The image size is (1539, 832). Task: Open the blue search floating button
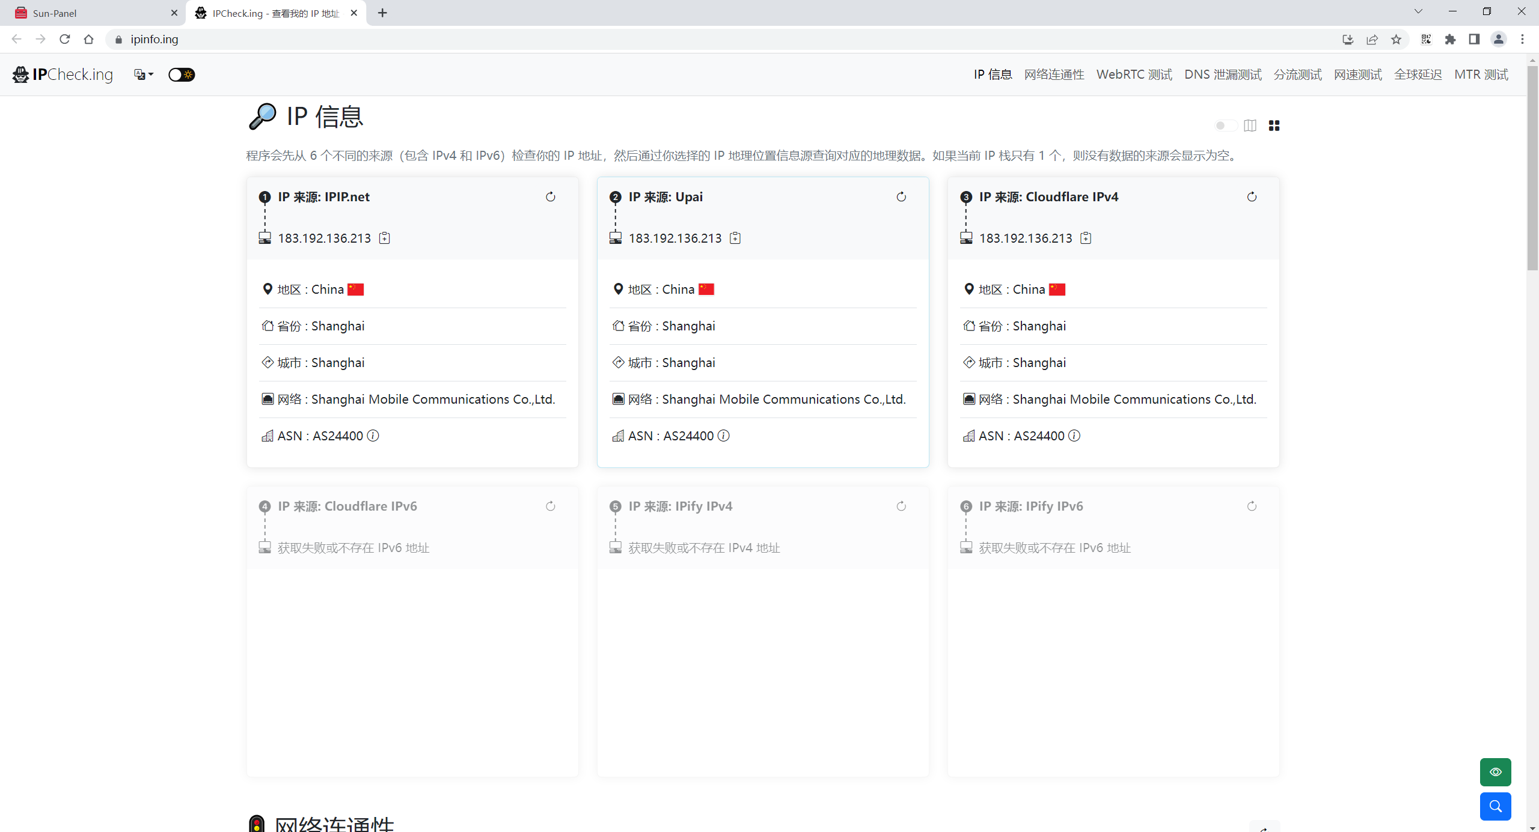click(x=1495, y=806)
